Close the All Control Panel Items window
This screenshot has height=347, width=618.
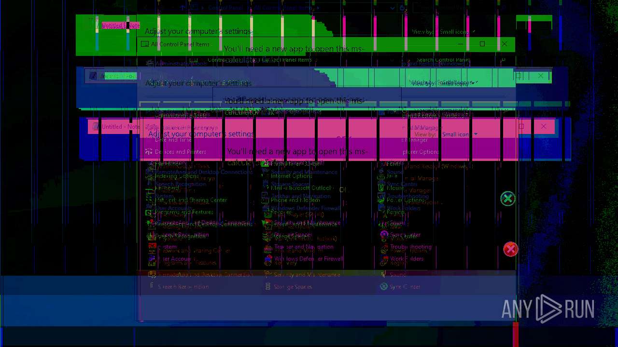tap(504, 44)
